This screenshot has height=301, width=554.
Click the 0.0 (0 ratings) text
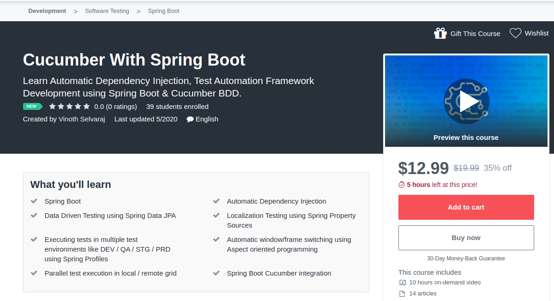coord(115,107)
